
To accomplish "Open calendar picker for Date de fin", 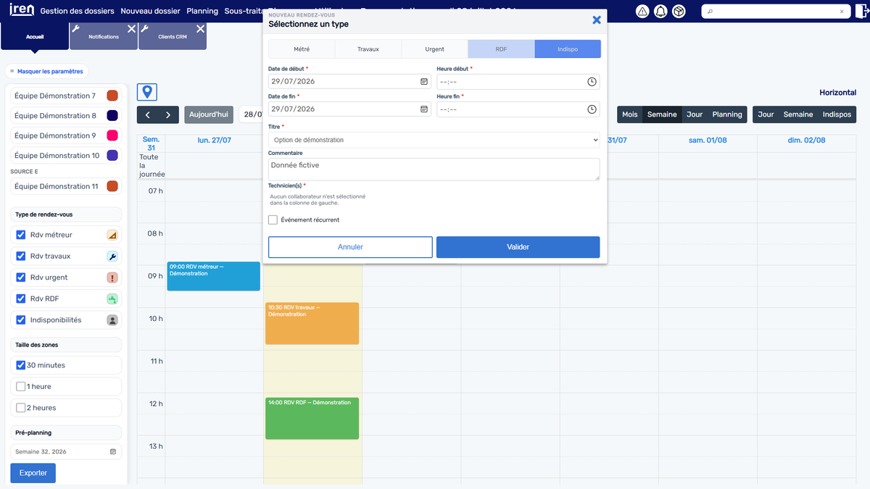I will point(424,109).
